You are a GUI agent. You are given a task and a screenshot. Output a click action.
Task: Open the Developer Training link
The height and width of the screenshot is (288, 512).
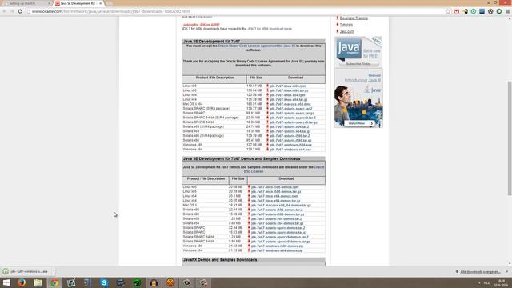click(354, 18)
